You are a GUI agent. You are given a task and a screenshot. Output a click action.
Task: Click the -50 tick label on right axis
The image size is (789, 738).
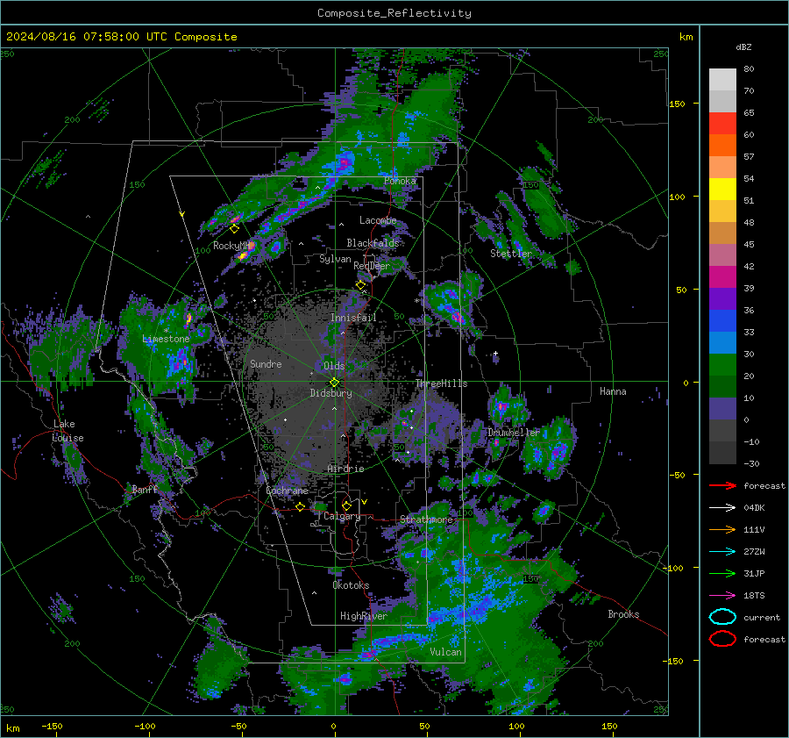(x=678, y=475)
